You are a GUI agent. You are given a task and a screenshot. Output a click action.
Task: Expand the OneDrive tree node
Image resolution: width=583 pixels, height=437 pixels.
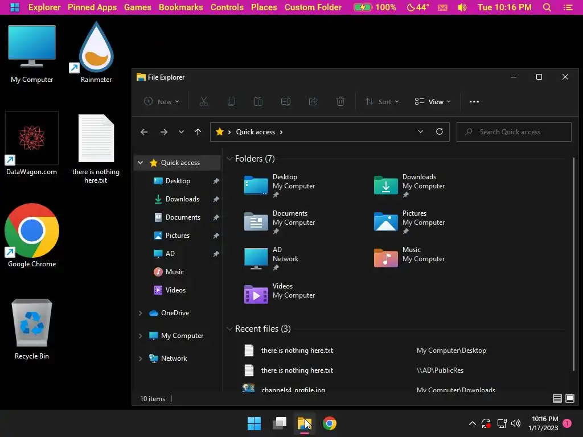pos(140,313)
